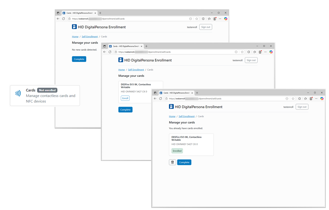Click the contactless NFC icon on the Cards tile
The height and width of the screenshot is (210, 329).
tap(18, 93)
